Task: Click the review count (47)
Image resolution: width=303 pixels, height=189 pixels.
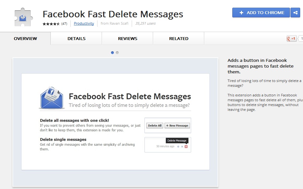Action: coord(64,24)
